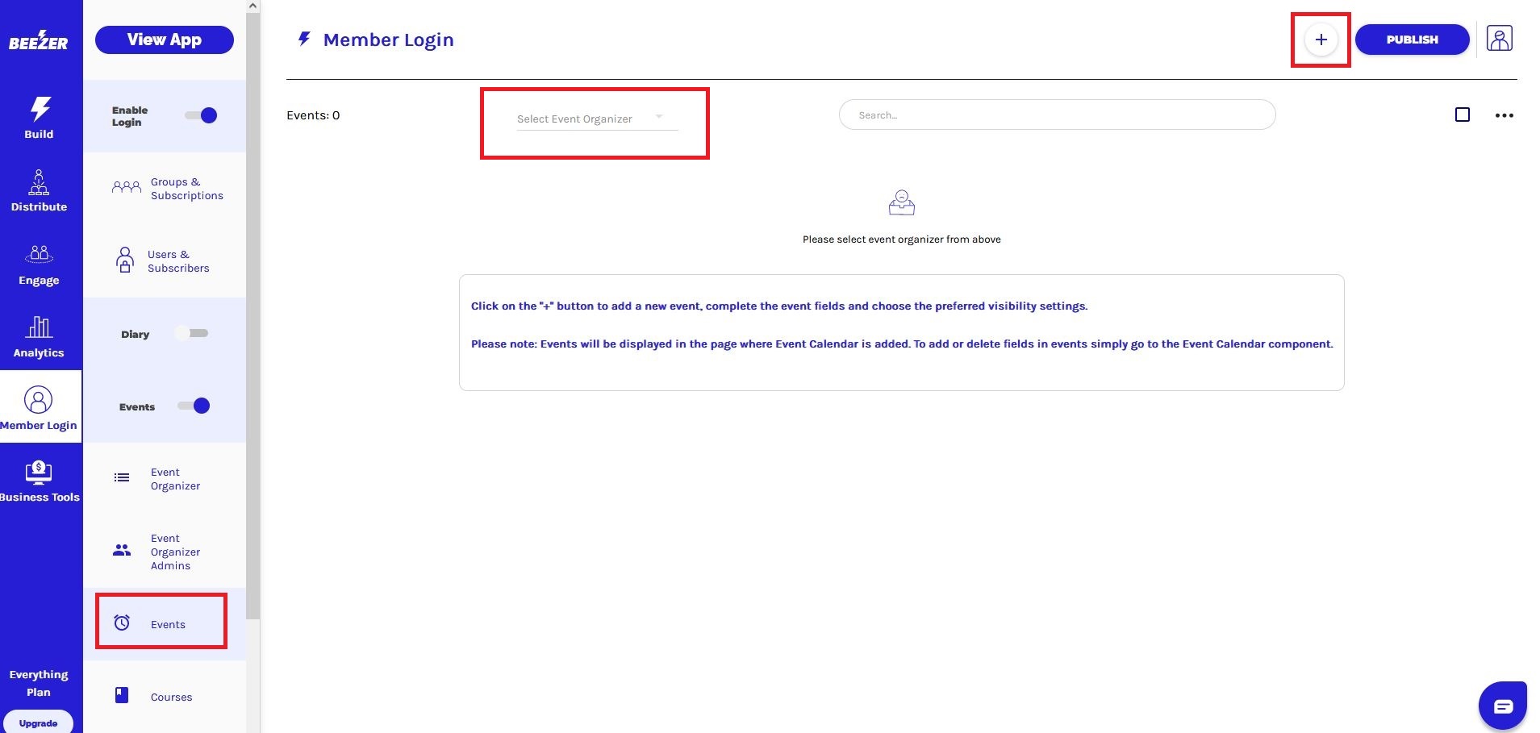Open Business Tools section
The height and width of the screenshot is (733, 1540).
(40, 481)
